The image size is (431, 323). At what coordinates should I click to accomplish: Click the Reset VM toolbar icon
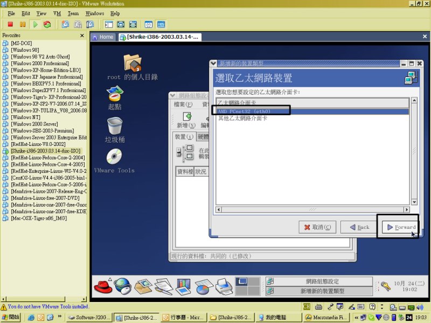[x=47, y=24]
